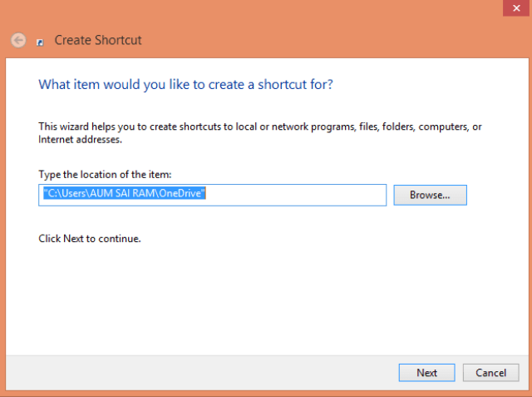Click the back arrow in the wizard header
The width and height of the screenshot is (532, 397).
(x=18, y=41)
